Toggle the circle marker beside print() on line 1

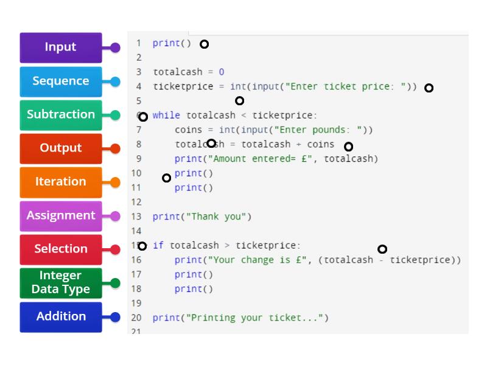click(205, 44)
